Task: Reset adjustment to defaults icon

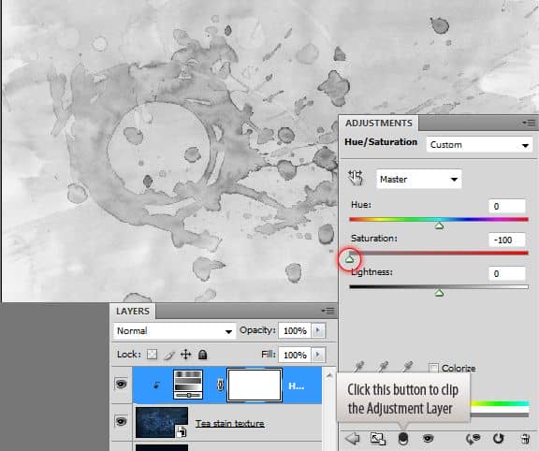Action: click(498, 438)
